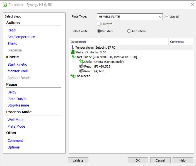Screen dimensions: 196x166
Task: Add a Delay step
Action: 12,92
